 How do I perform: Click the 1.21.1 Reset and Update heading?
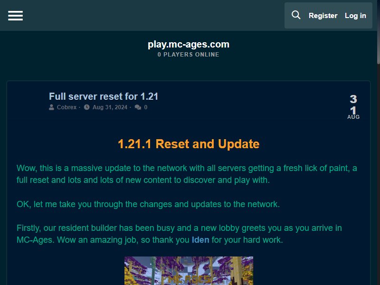(x=189, y=144)
